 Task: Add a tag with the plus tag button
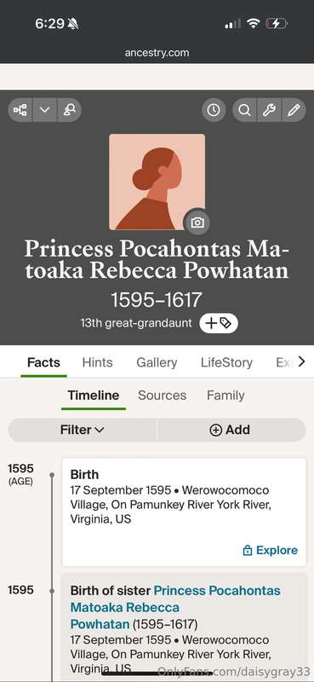[x=219, y=323]
